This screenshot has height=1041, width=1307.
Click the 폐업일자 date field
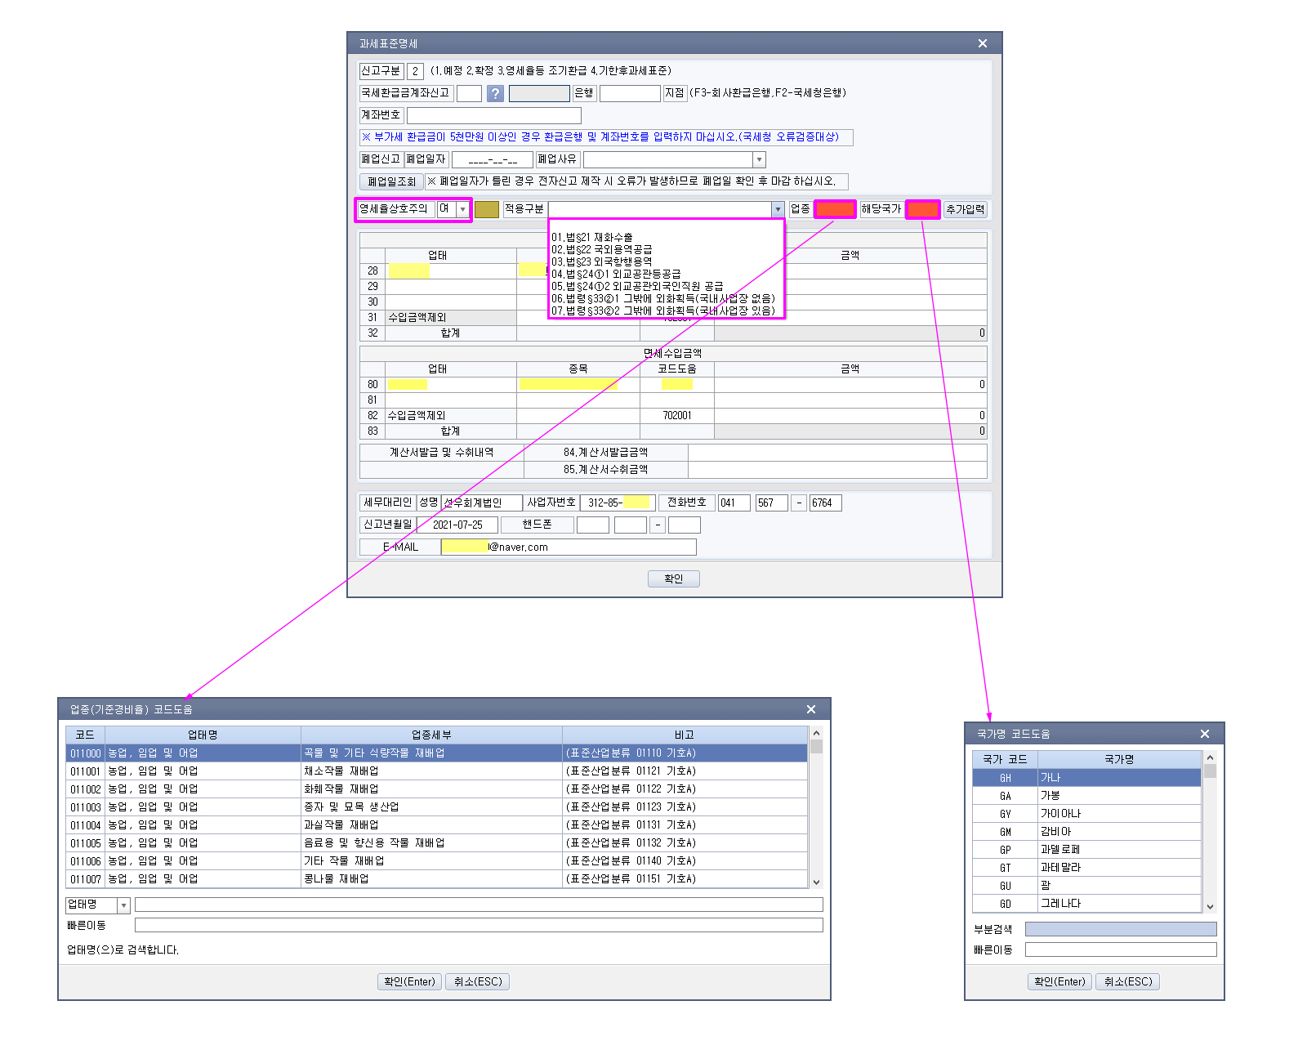pos(493,159)
